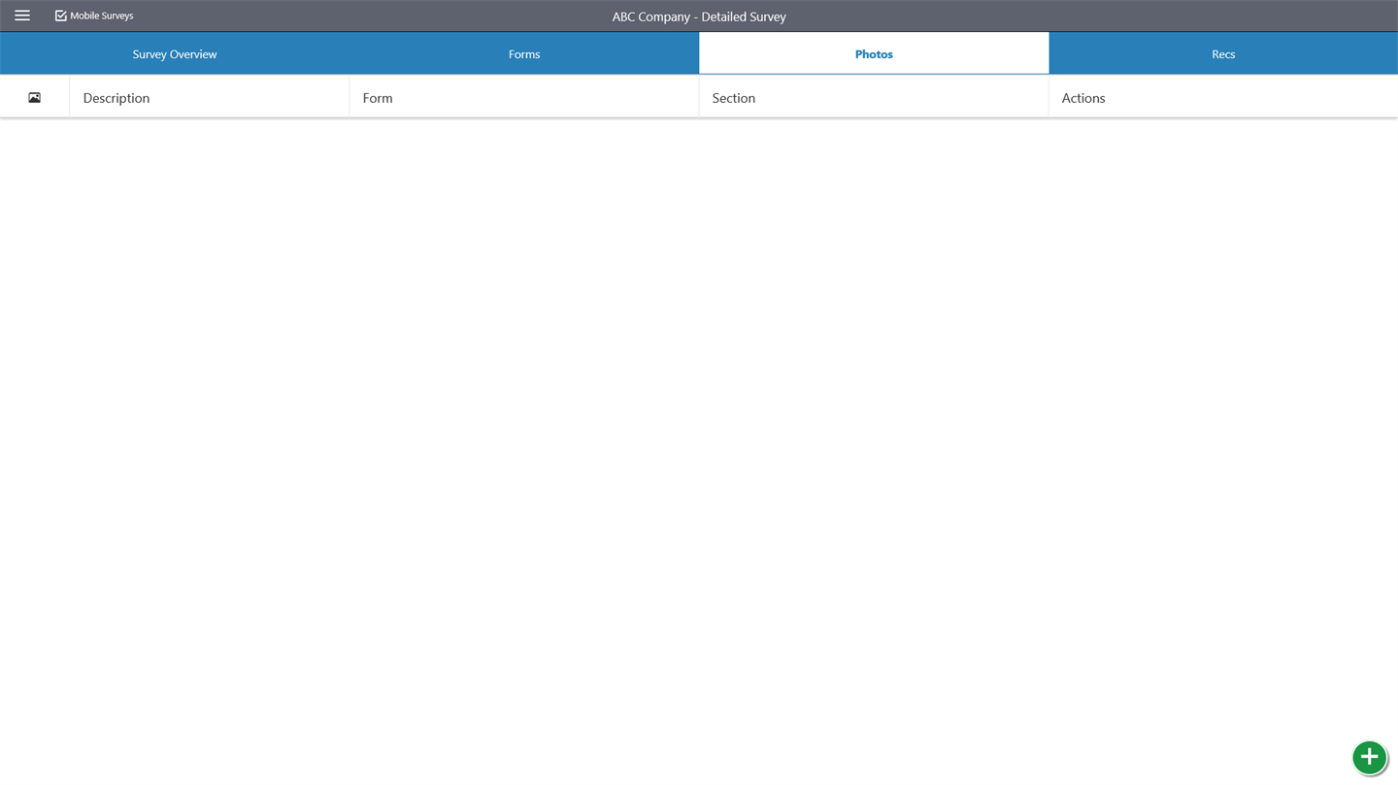Go to the Recs tab
Image resolution: width=1398 pixels, height=785 pixels.
pos(1223,53)
